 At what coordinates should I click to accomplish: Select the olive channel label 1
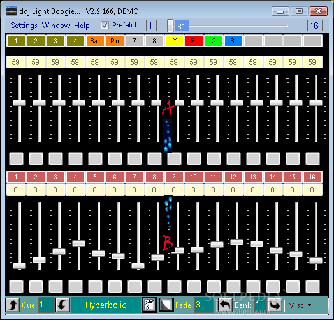pos(16,41)
